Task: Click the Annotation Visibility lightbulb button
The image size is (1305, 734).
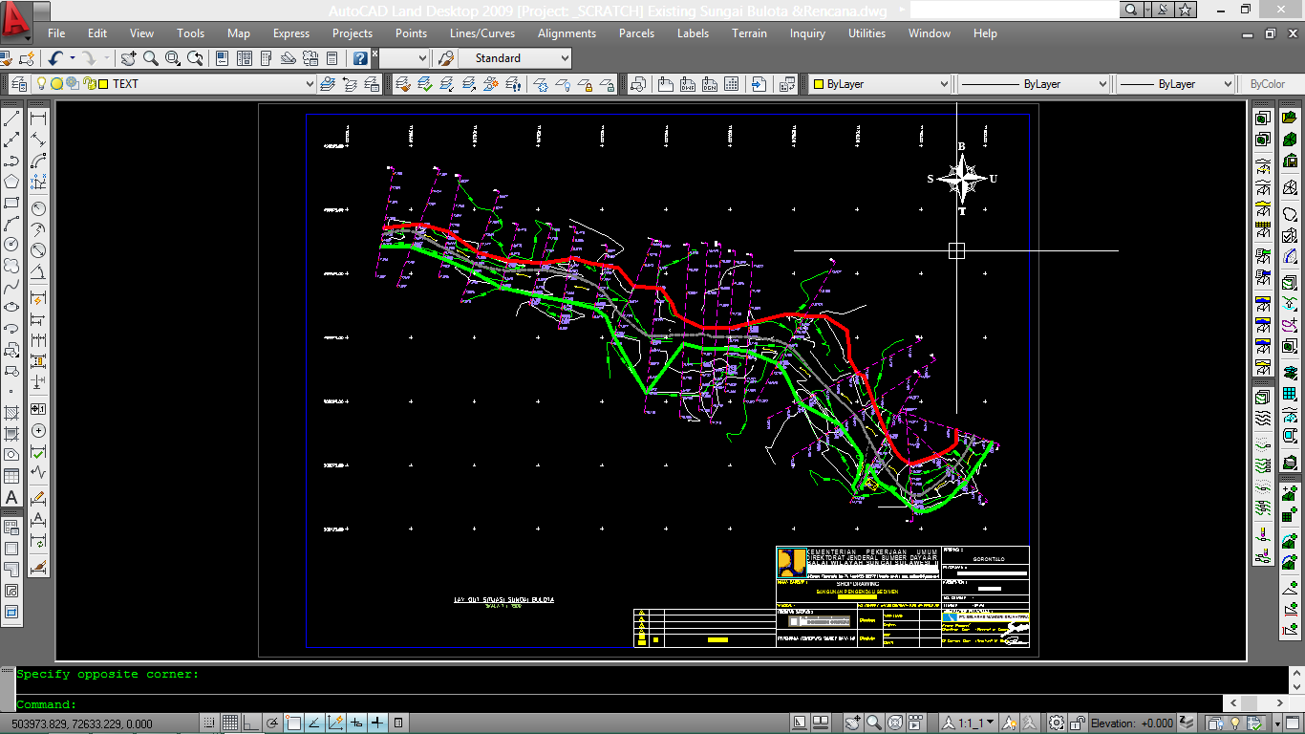Action: tap(1009, 723)
